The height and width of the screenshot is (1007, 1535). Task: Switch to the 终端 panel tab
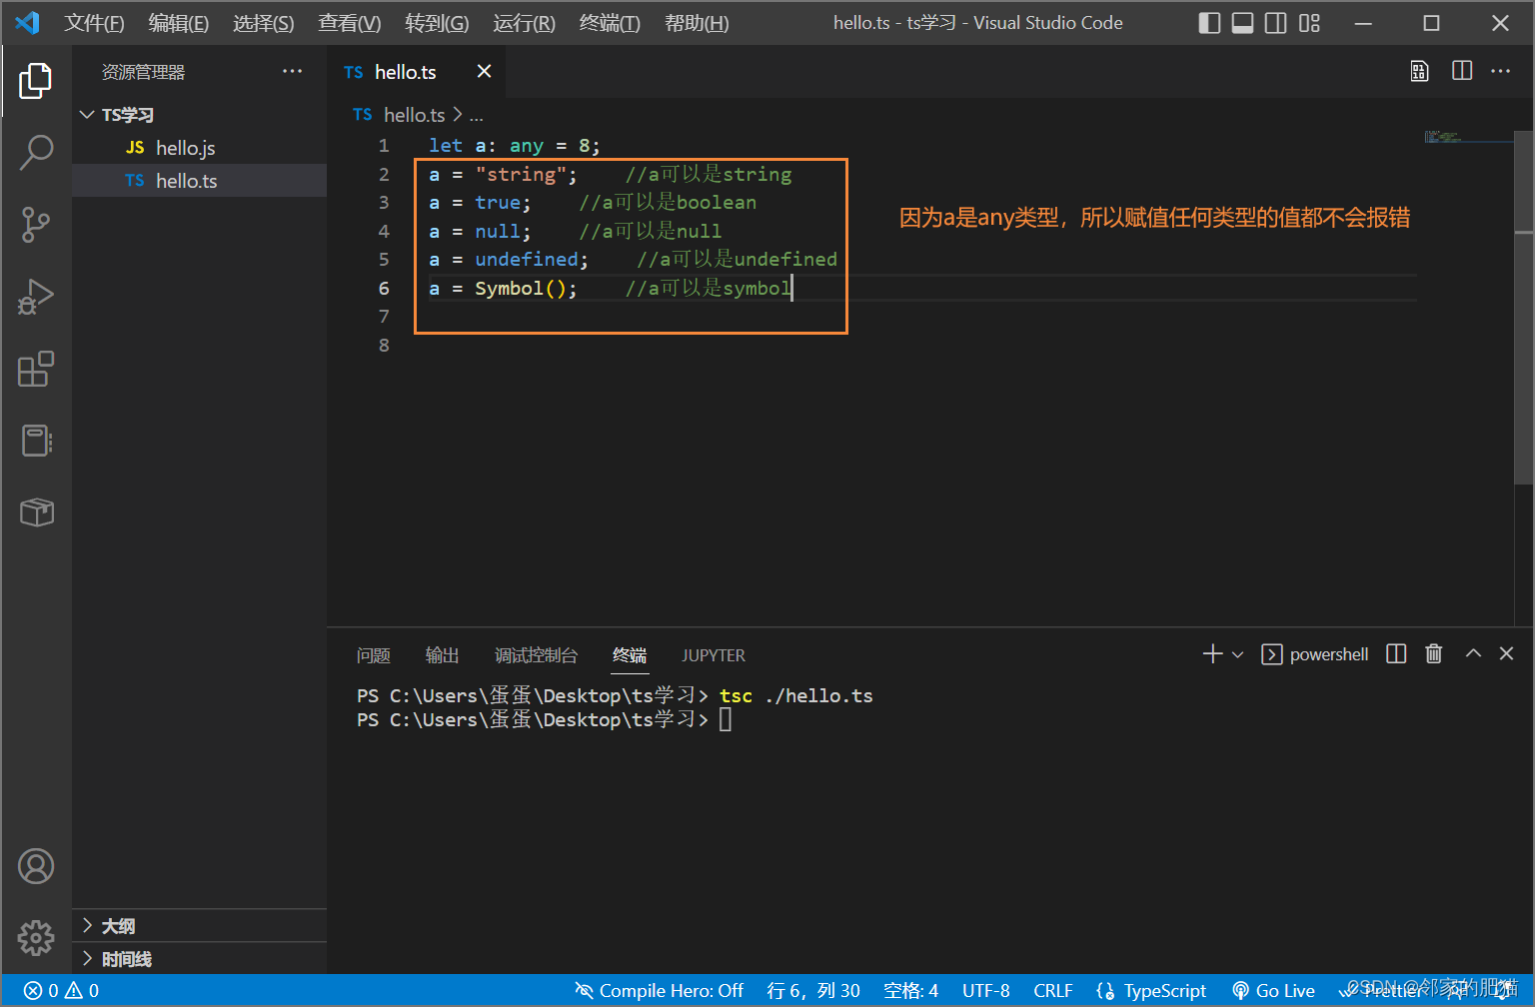click(630, 655)
